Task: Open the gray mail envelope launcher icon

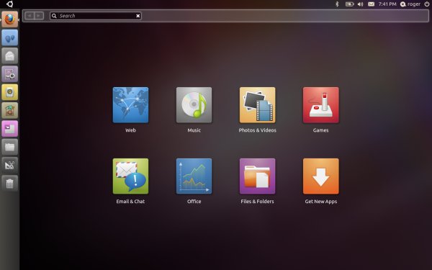Action: point(9,55)
